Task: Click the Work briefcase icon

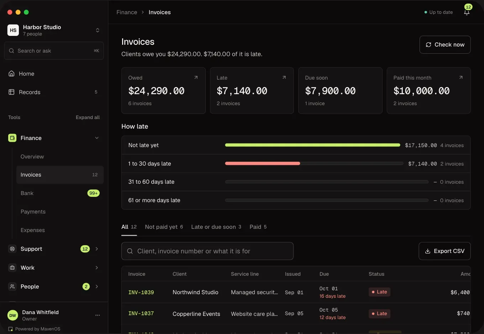Action: click(12, 268)
